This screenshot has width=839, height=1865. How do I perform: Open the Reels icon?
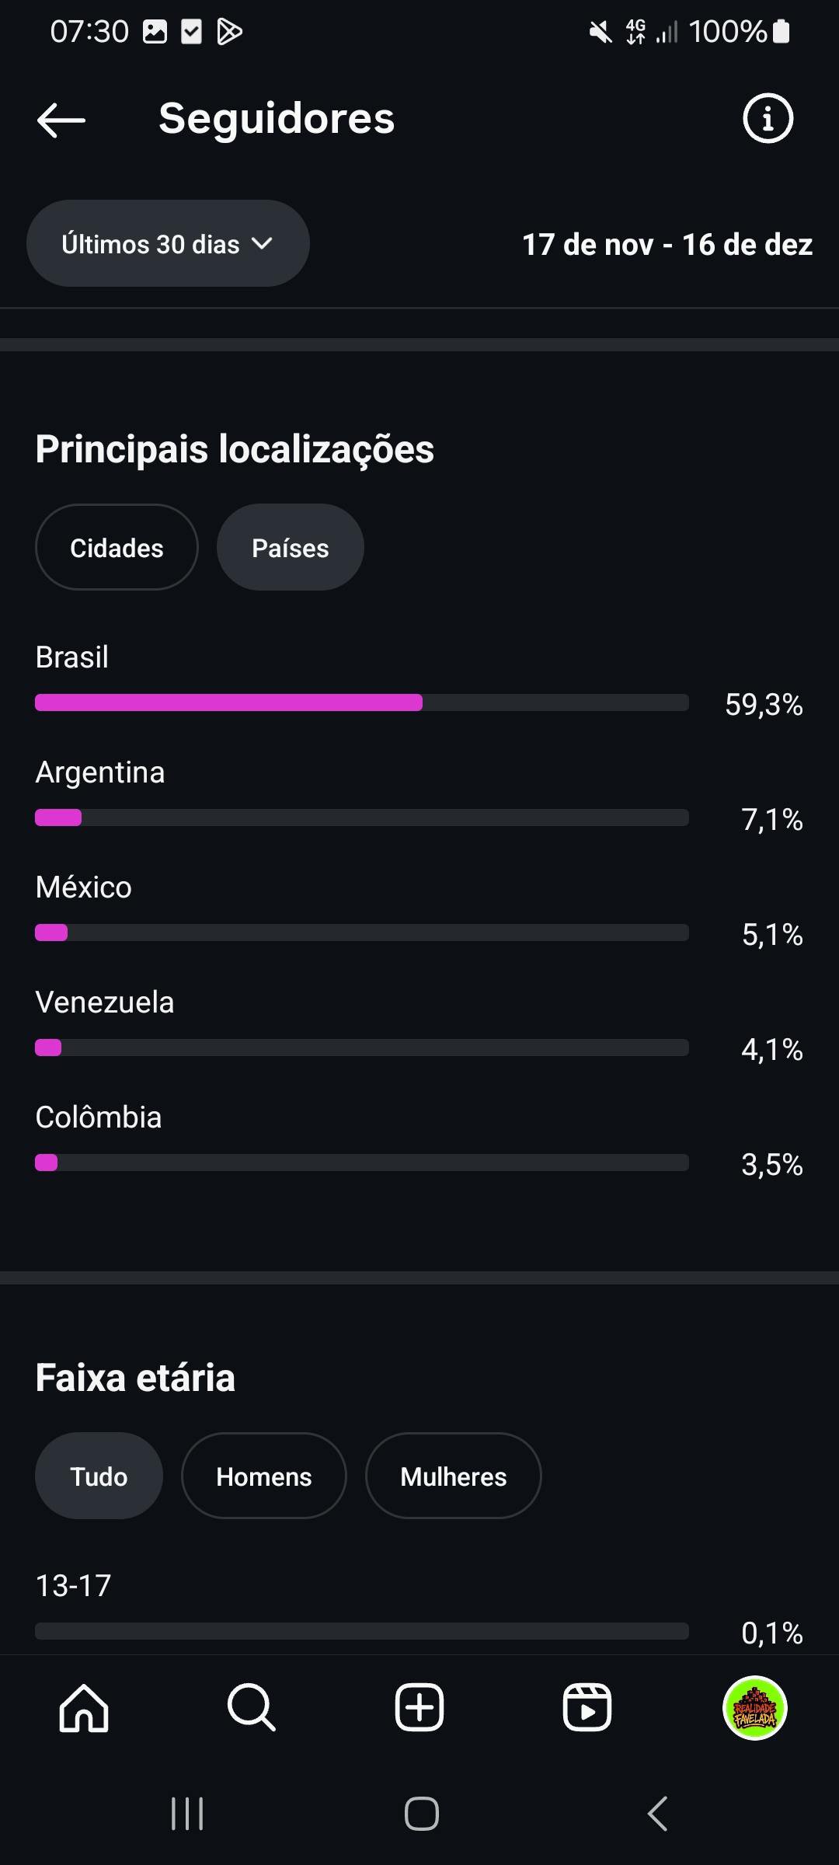pyautogui.click(x=587, y=1708)
